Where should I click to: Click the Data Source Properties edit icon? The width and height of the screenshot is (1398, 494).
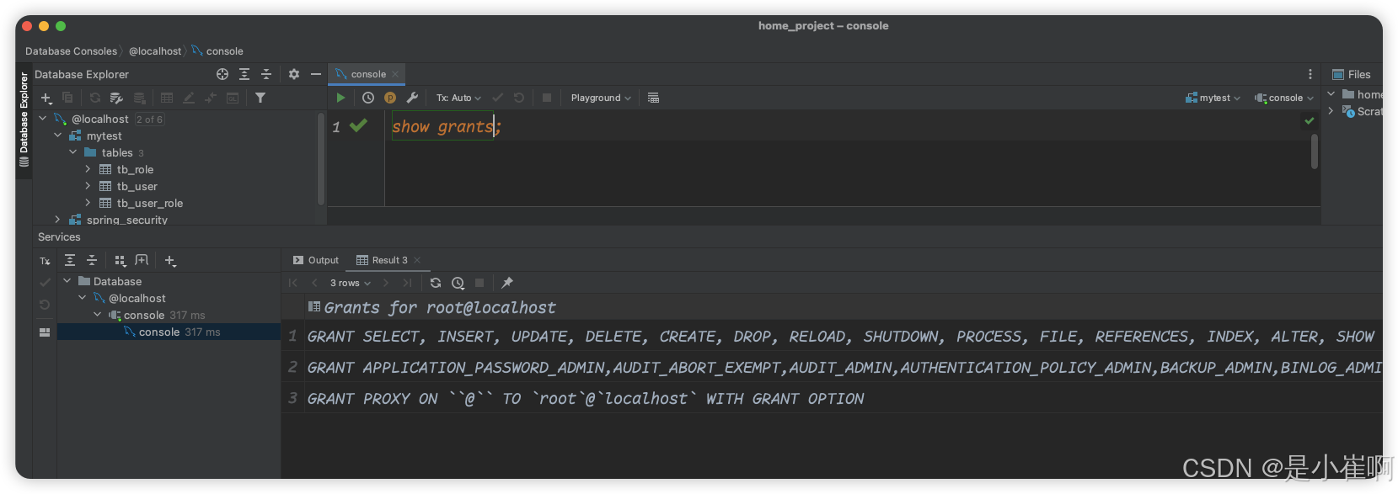117,98
